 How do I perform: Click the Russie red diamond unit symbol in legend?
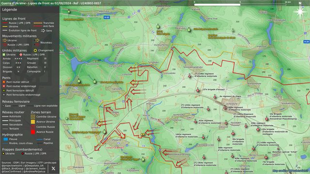21,55
